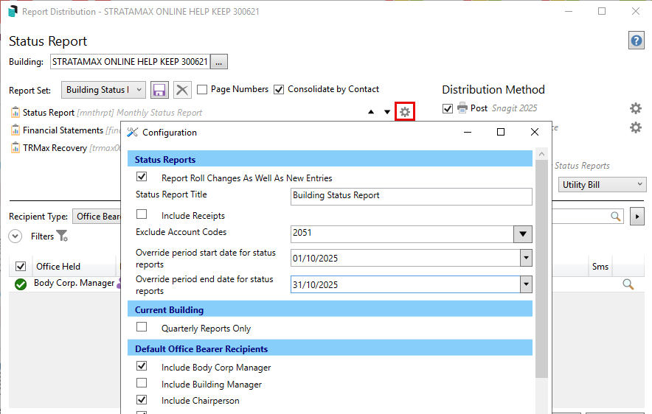
Task: Click the Configuration dialog vertical scrollbar
Action: (541, 269)
